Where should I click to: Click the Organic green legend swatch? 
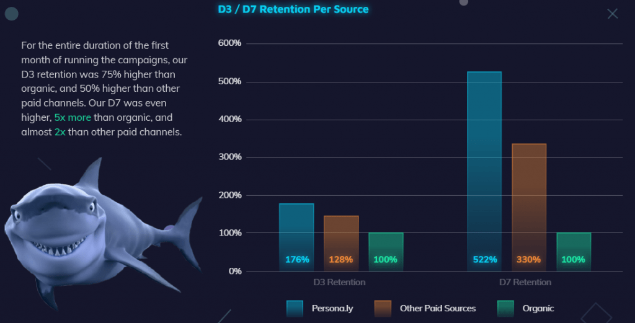click(x=505, y=308)
